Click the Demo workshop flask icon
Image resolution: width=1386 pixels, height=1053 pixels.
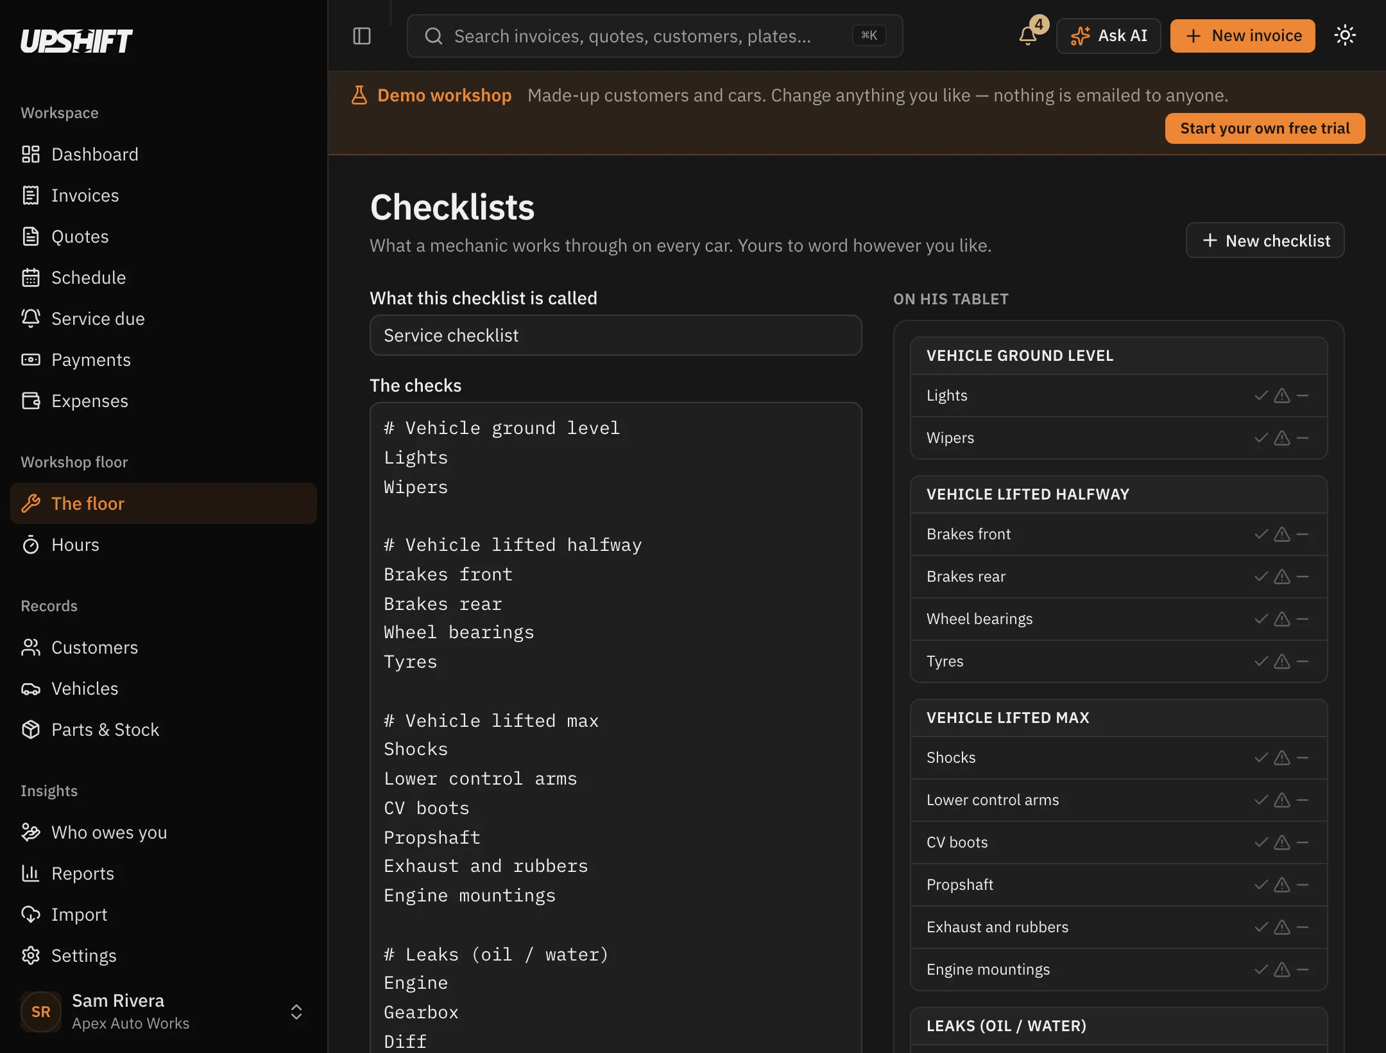[359, 95]
